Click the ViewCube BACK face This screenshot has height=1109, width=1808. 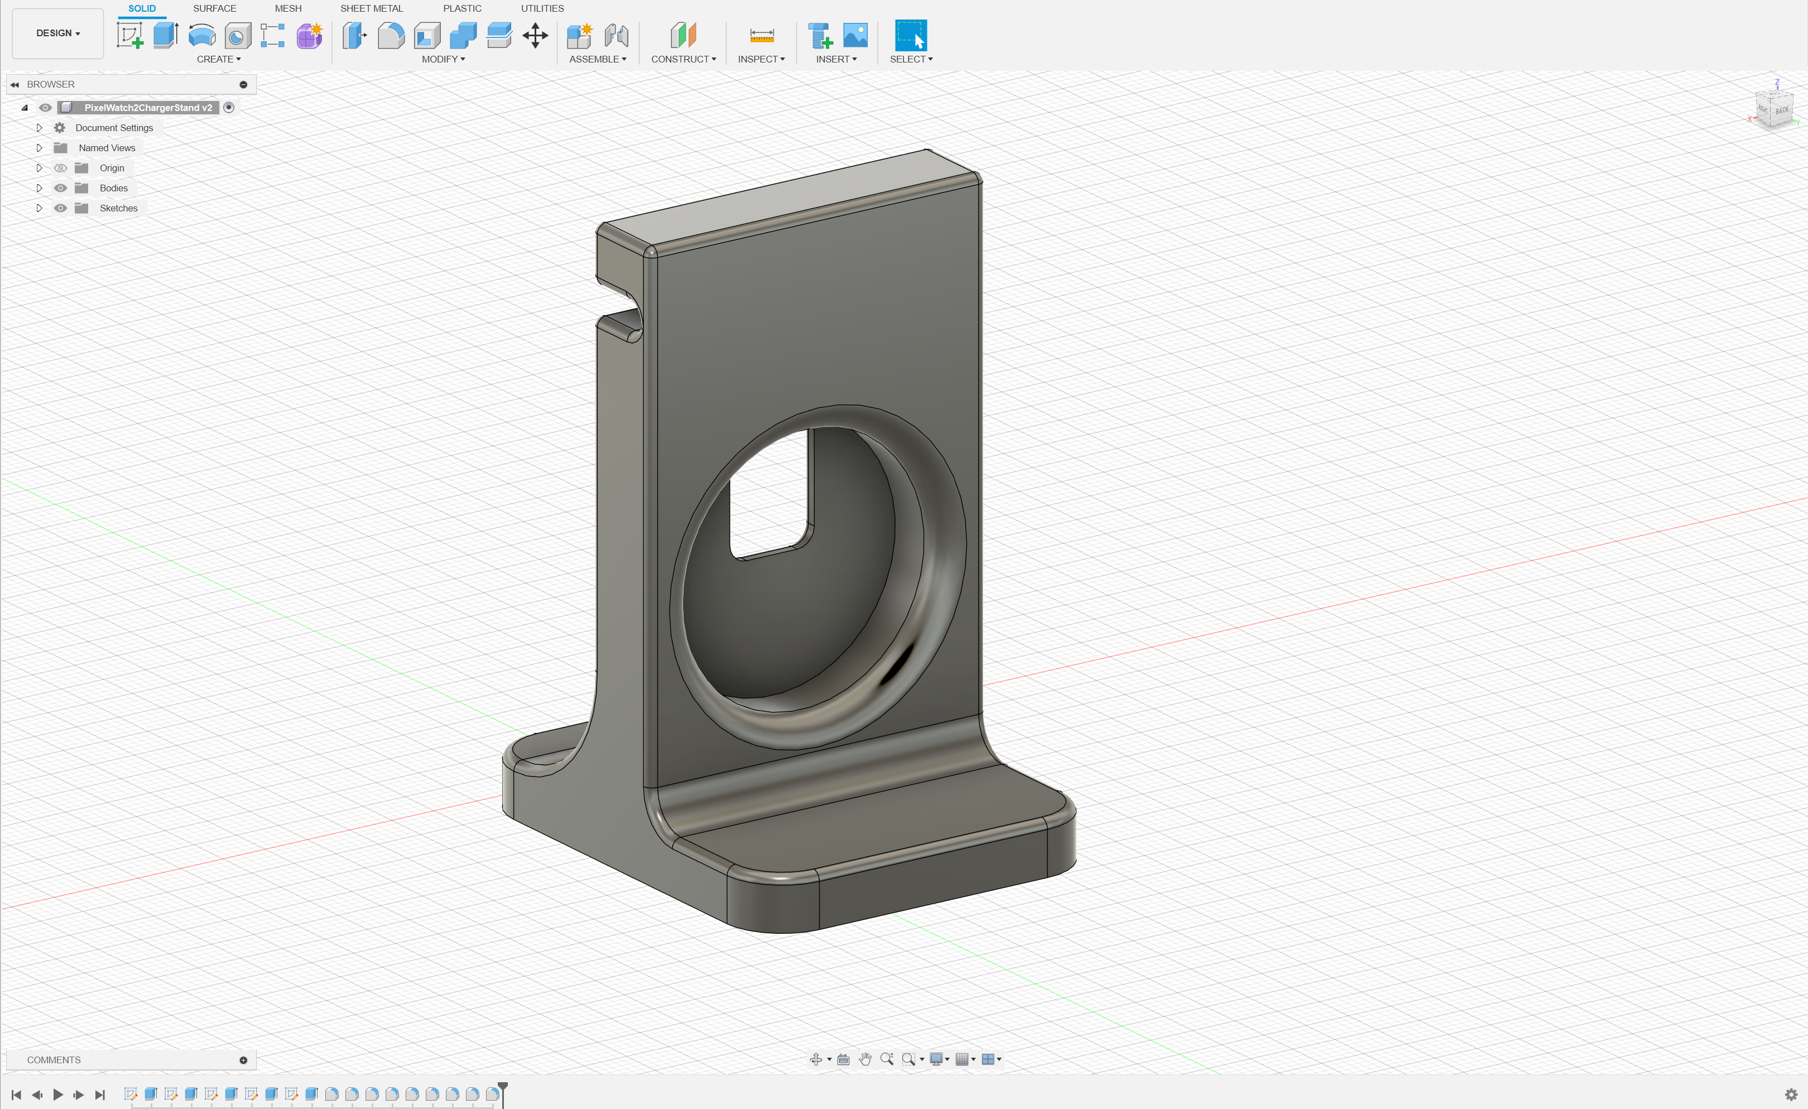(1782, 110)
